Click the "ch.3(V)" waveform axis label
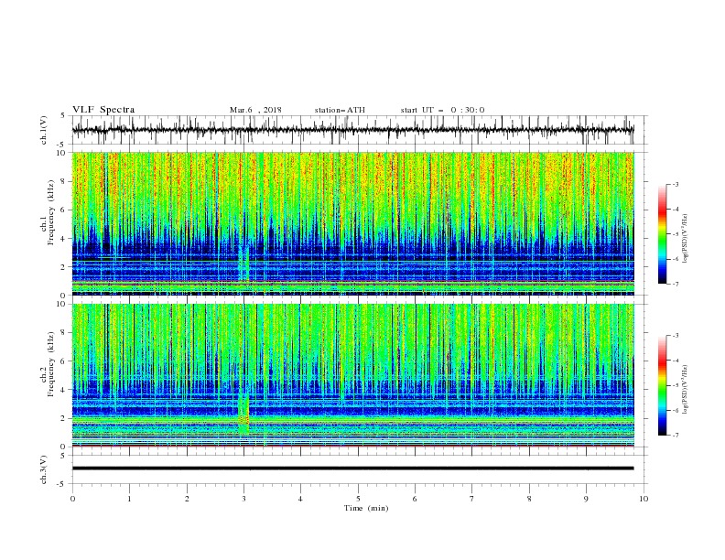This screenshot has width=725, height=560. tap(44, 469)
